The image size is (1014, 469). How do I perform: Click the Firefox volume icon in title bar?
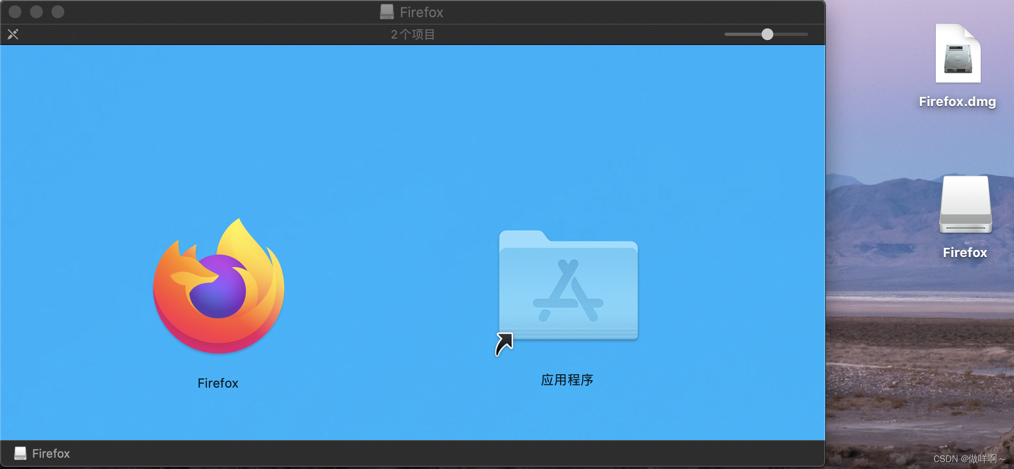(x=386, y=12)
